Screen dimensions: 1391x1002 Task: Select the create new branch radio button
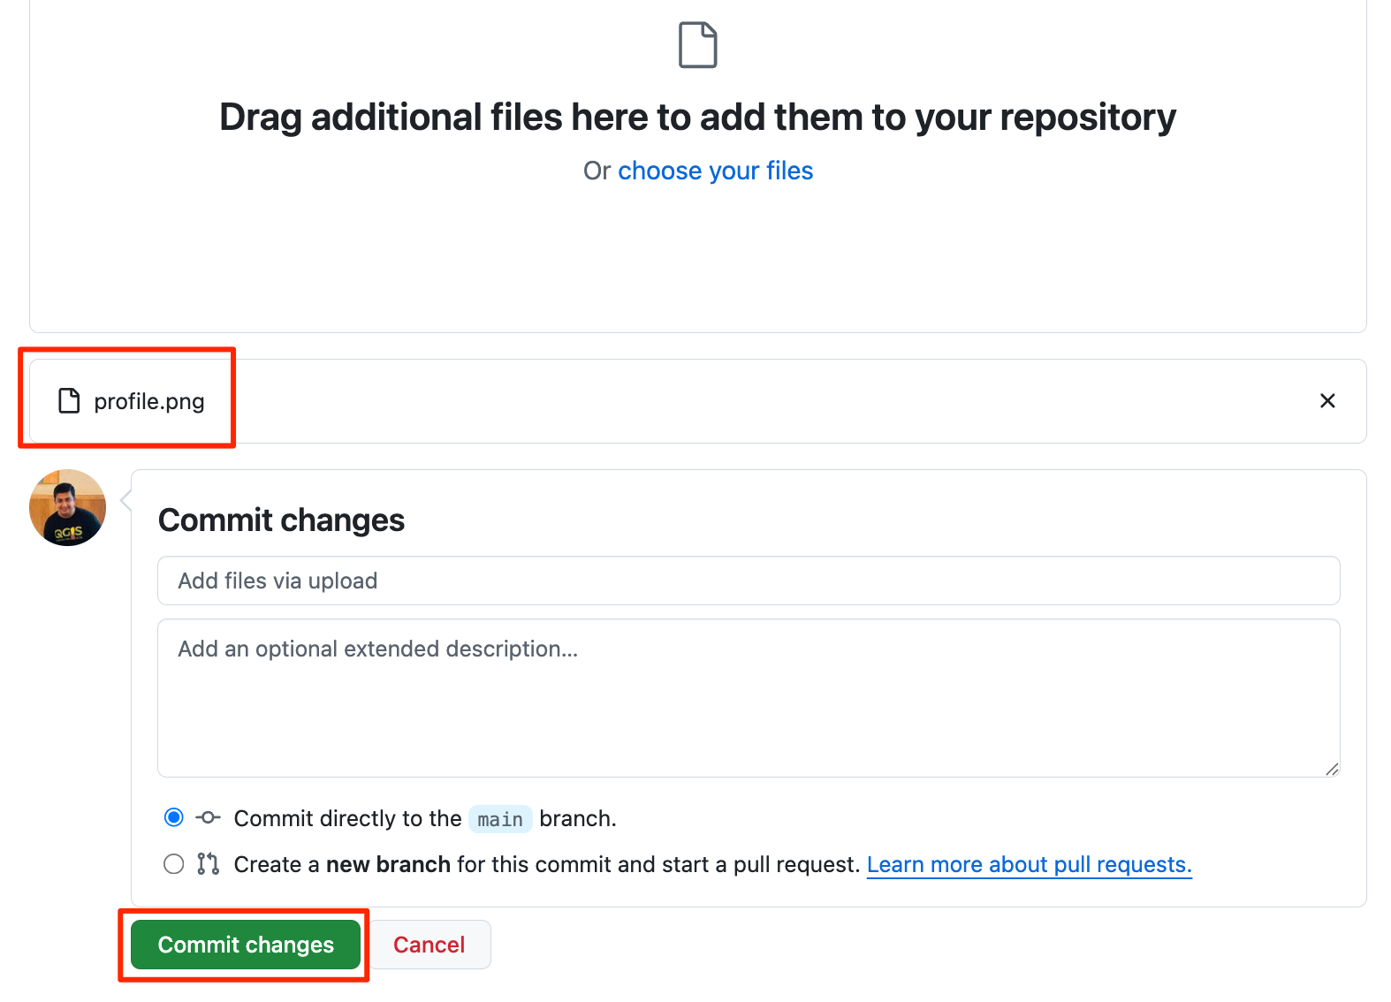point(174,863)
